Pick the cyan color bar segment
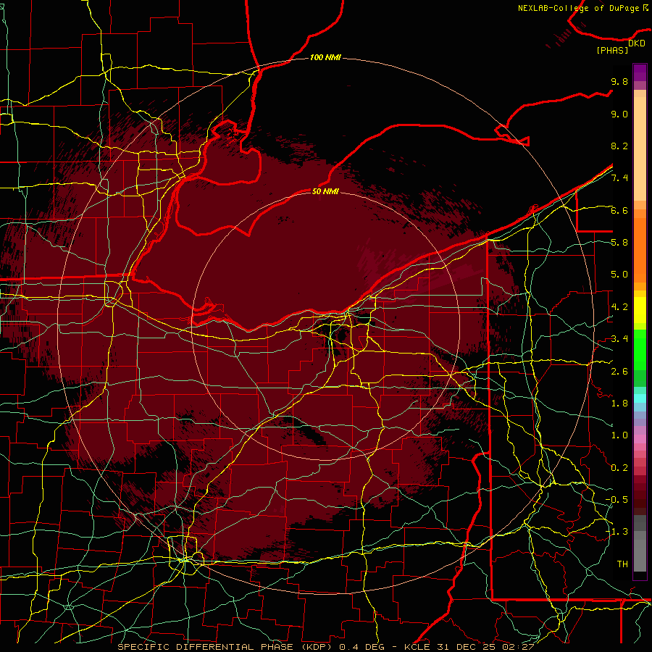 click(640, 398)
